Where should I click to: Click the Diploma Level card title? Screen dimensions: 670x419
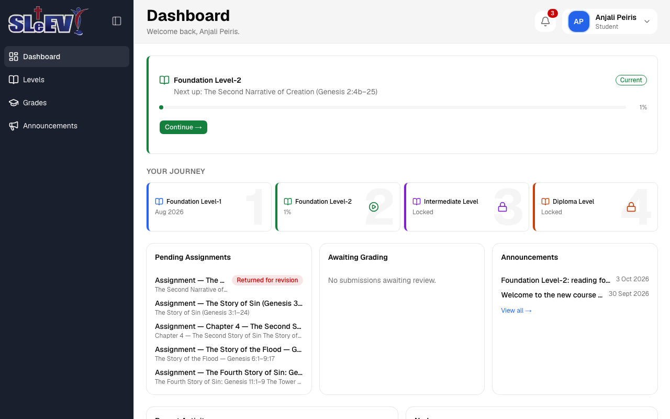tap(574, 202)
